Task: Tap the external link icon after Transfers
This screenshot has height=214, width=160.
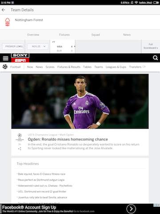Action: point(144,67)
